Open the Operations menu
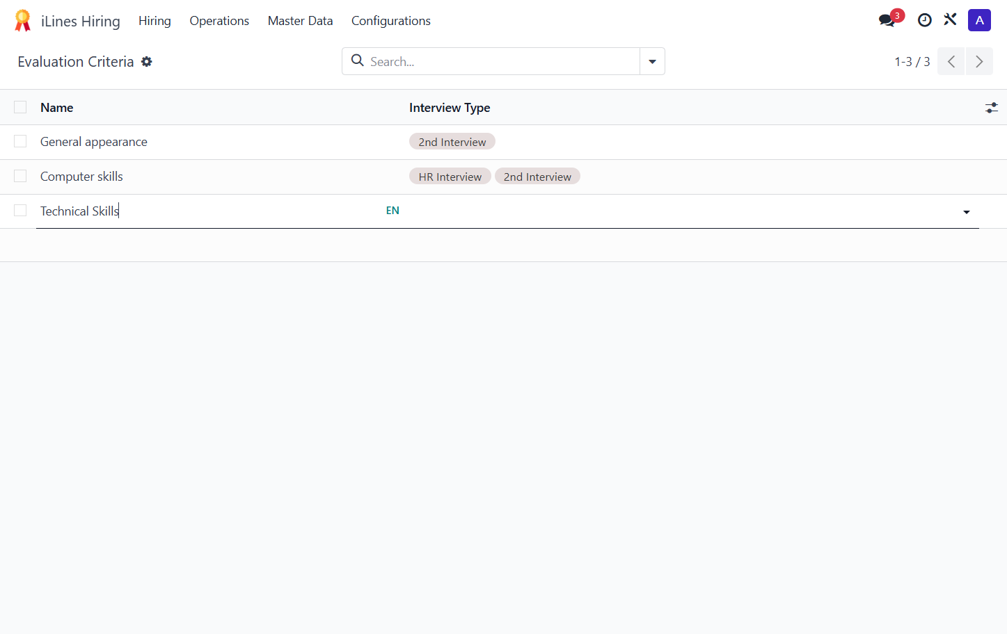The image size is (1007, 634). 219,21
